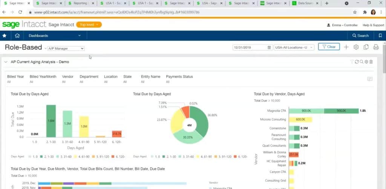The height and width of the screenshot is (189, 386).
Task: Open Chrome profile avatar
Action: tap(373, 12)
